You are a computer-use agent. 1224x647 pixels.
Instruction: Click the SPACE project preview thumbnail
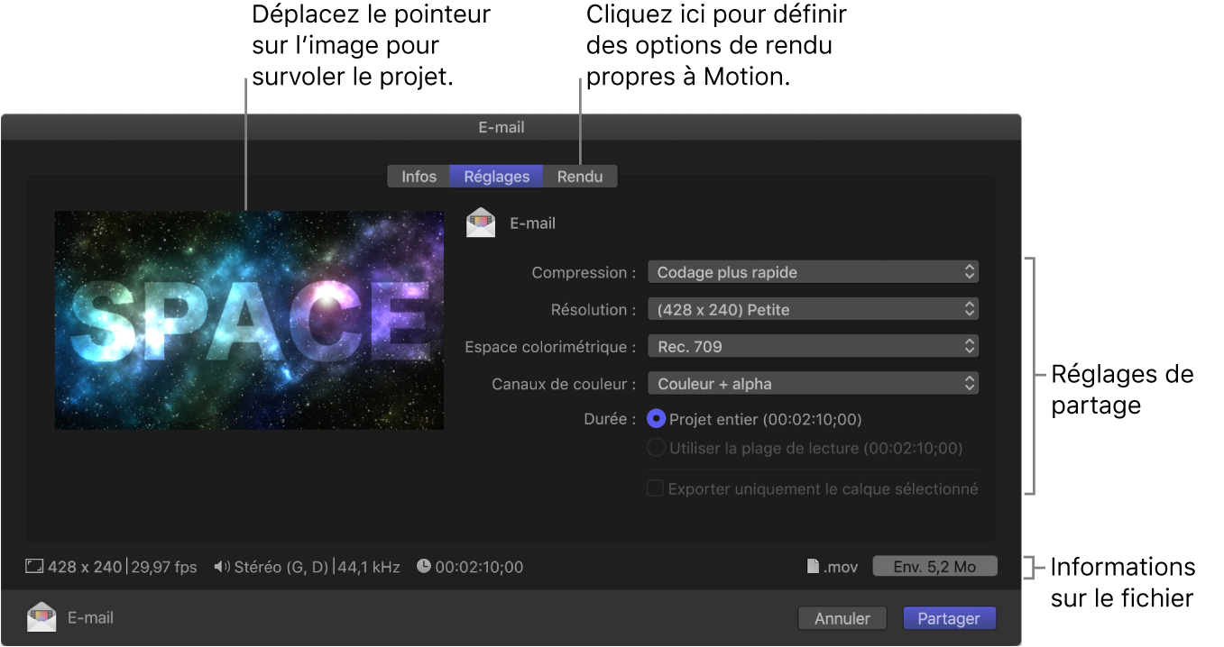[249, 320]
